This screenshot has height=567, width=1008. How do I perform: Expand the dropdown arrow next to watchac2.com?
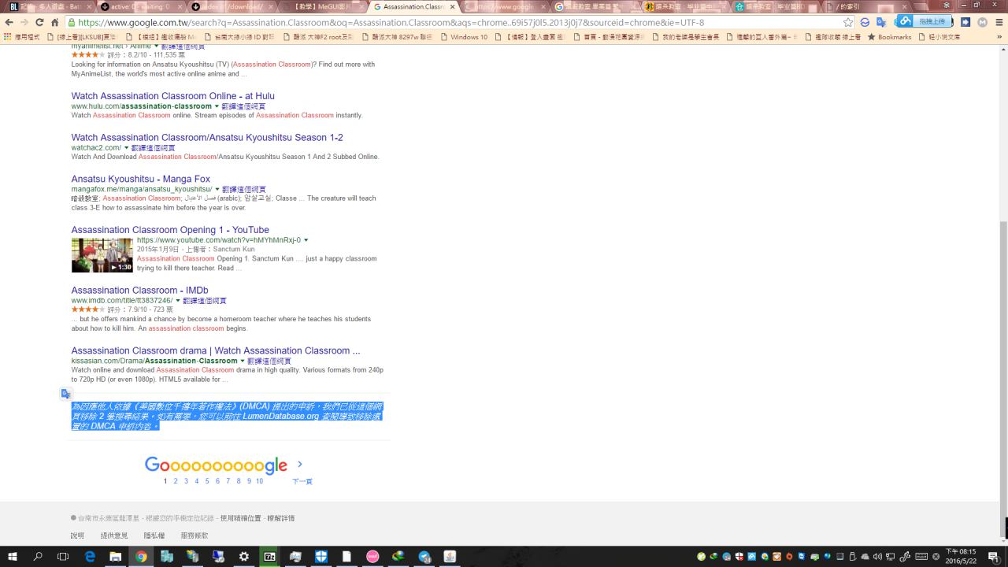coord(127,147)
